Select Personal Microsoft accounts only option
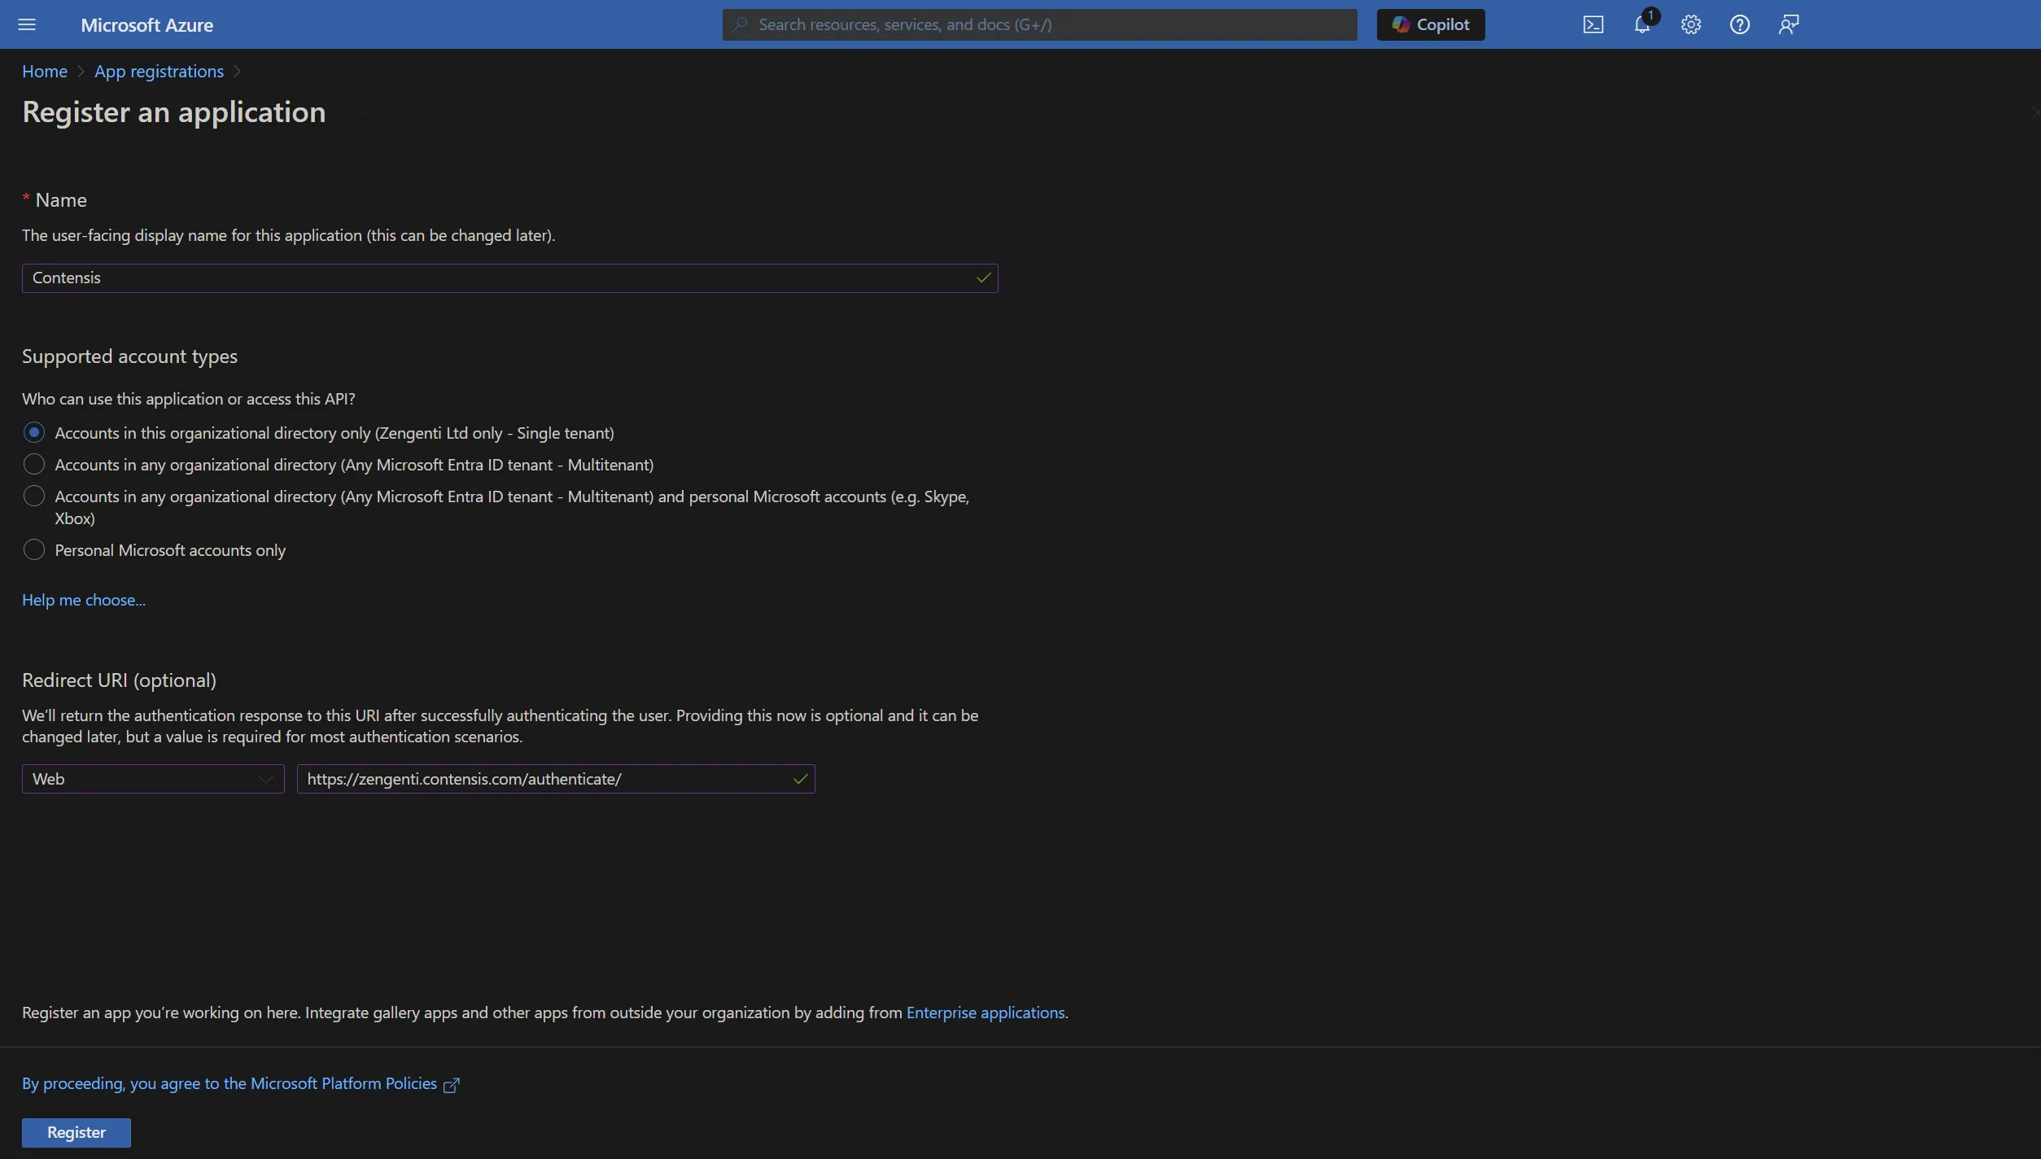 coord(33,549)
